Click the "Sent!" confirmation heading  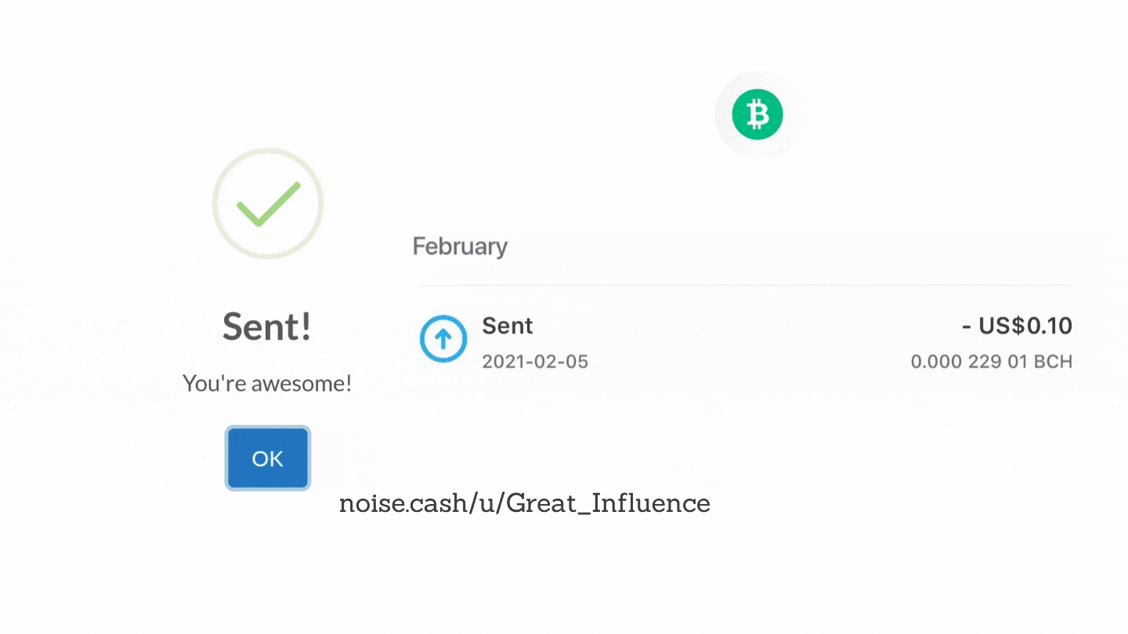tap(268, 326)
